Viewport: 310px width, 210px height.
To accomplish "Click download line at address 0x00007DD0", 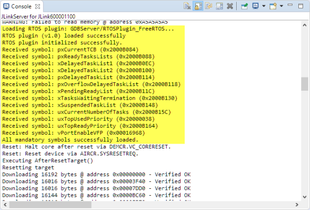I will pos(96,188).
